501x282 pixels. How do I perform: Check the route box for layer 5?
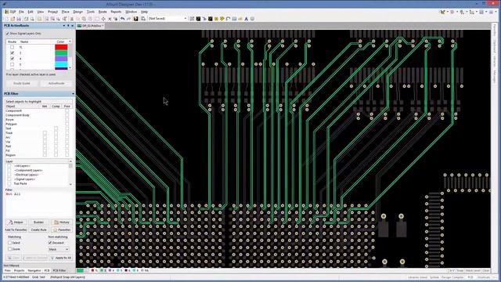point(13,64)
